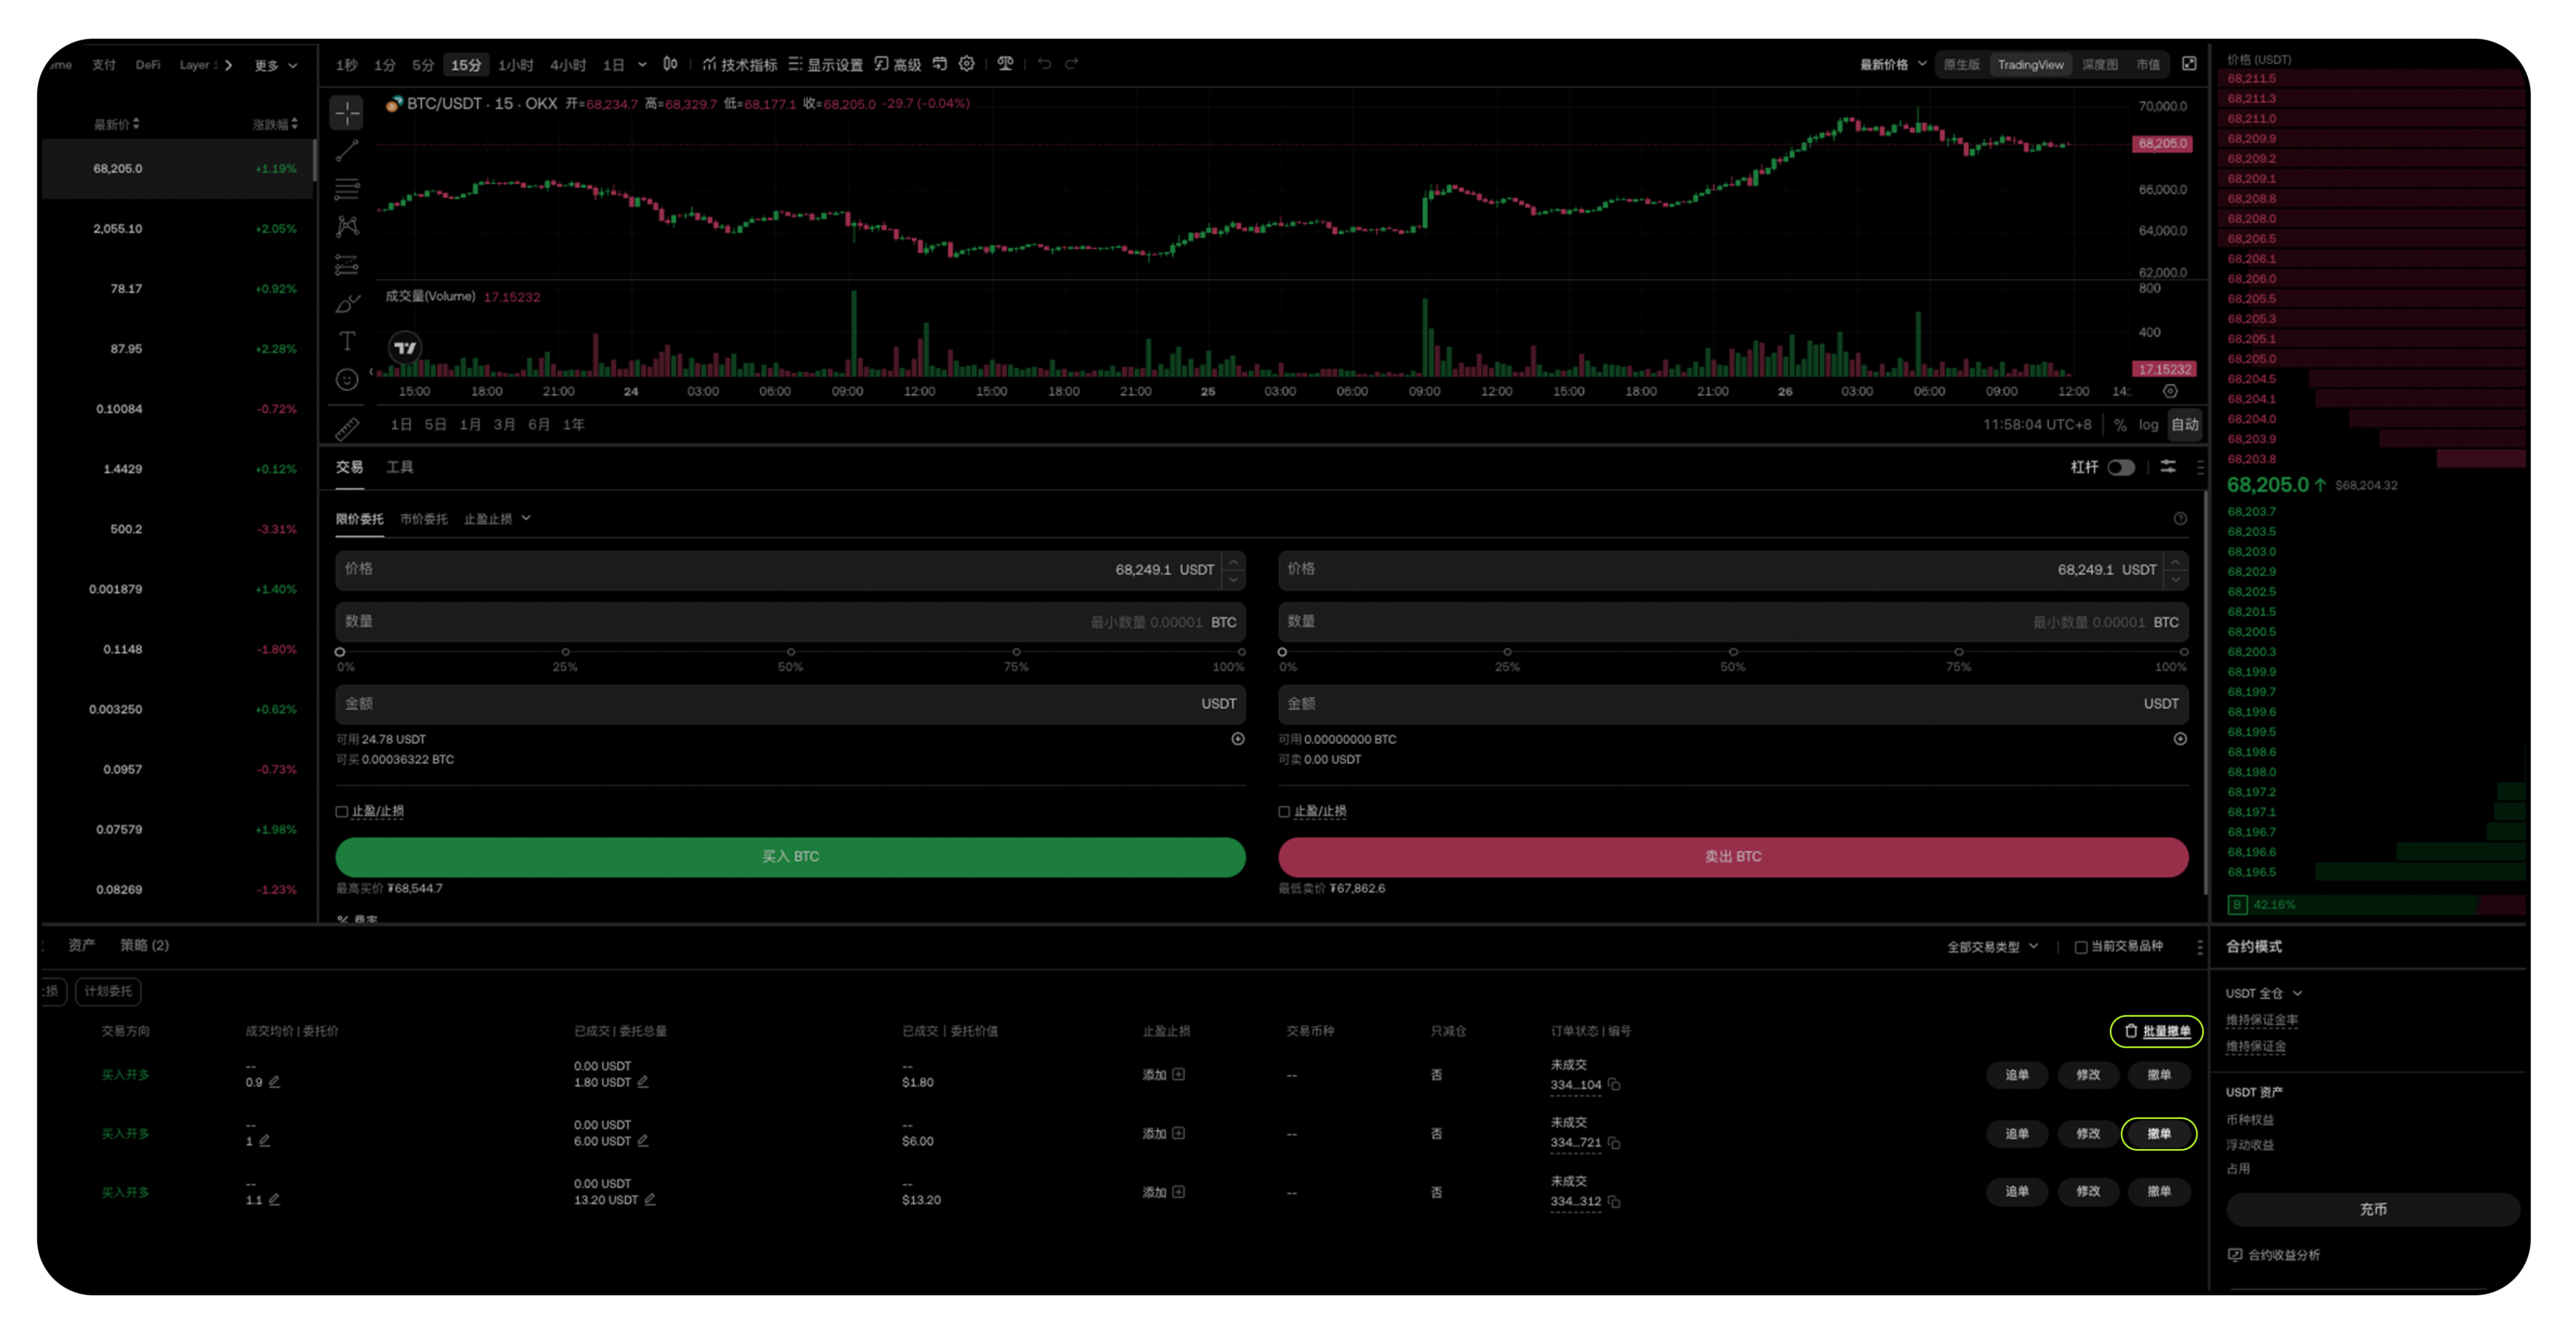Enable take-profit/stop-loss checkbox on sell side
Viewport: 2576px width, 1334px height.
click(x=1284, y=811)
